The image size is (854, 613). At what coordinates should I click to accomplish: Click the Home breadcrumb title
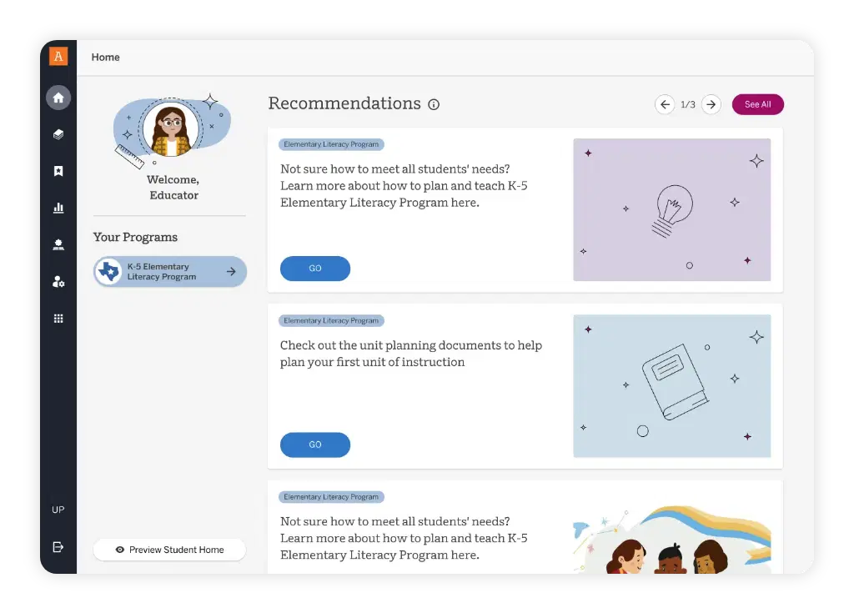pyautogui.click(x=106, y=58)
